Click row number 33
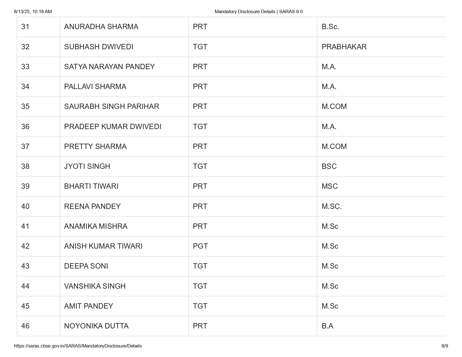The height and width of the screenshot is (357, 462). coord(25,67)
